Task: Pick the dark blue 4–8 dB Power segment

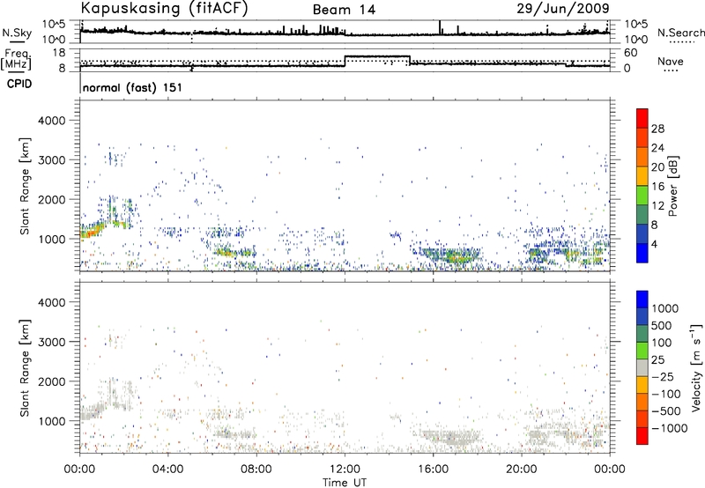Action: [x=642, y=233]
